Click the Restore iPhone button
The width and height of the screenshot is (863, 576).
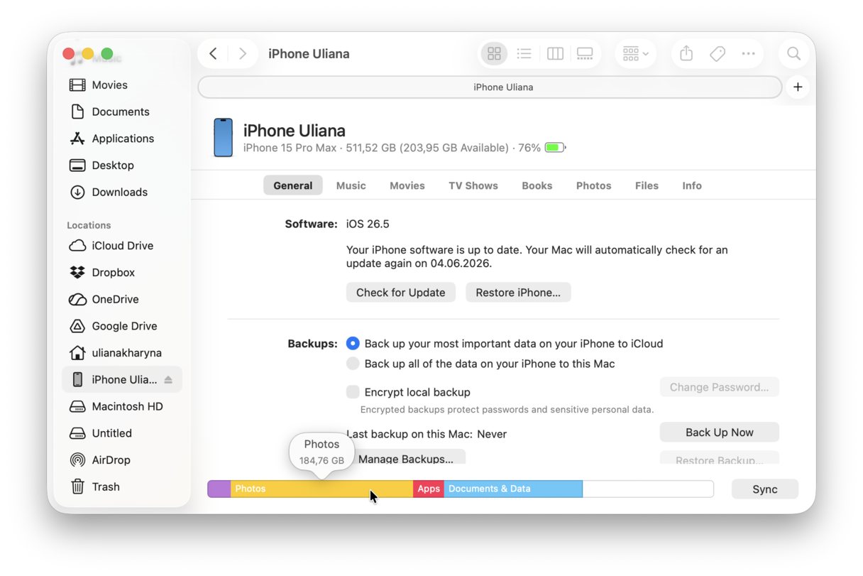click(x=518, y=293)
